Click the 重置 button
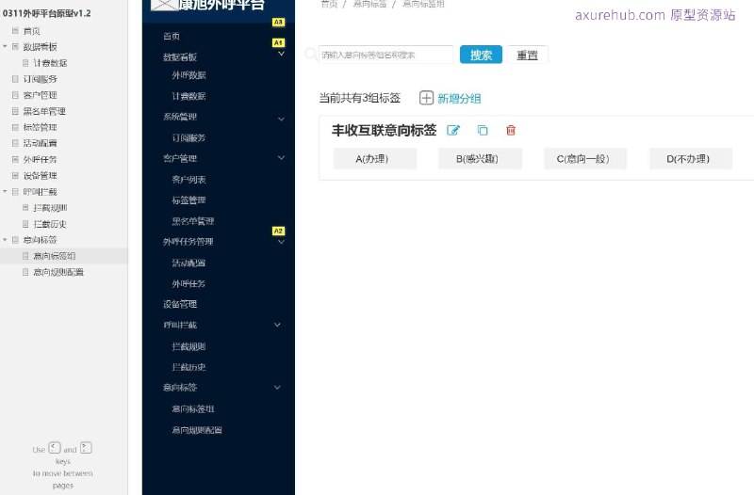Image resolution: width=754 pixels, height=495 pixels. pyautogui.click(x=527, y=55)
